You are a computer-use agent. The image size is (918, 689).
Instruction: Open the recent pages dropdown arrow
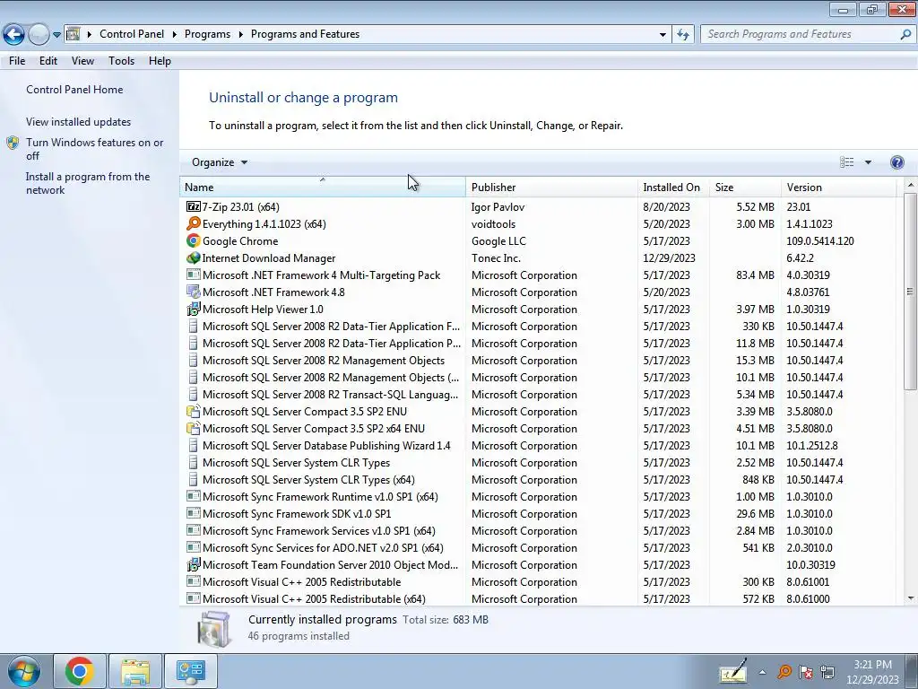[56, 35]
